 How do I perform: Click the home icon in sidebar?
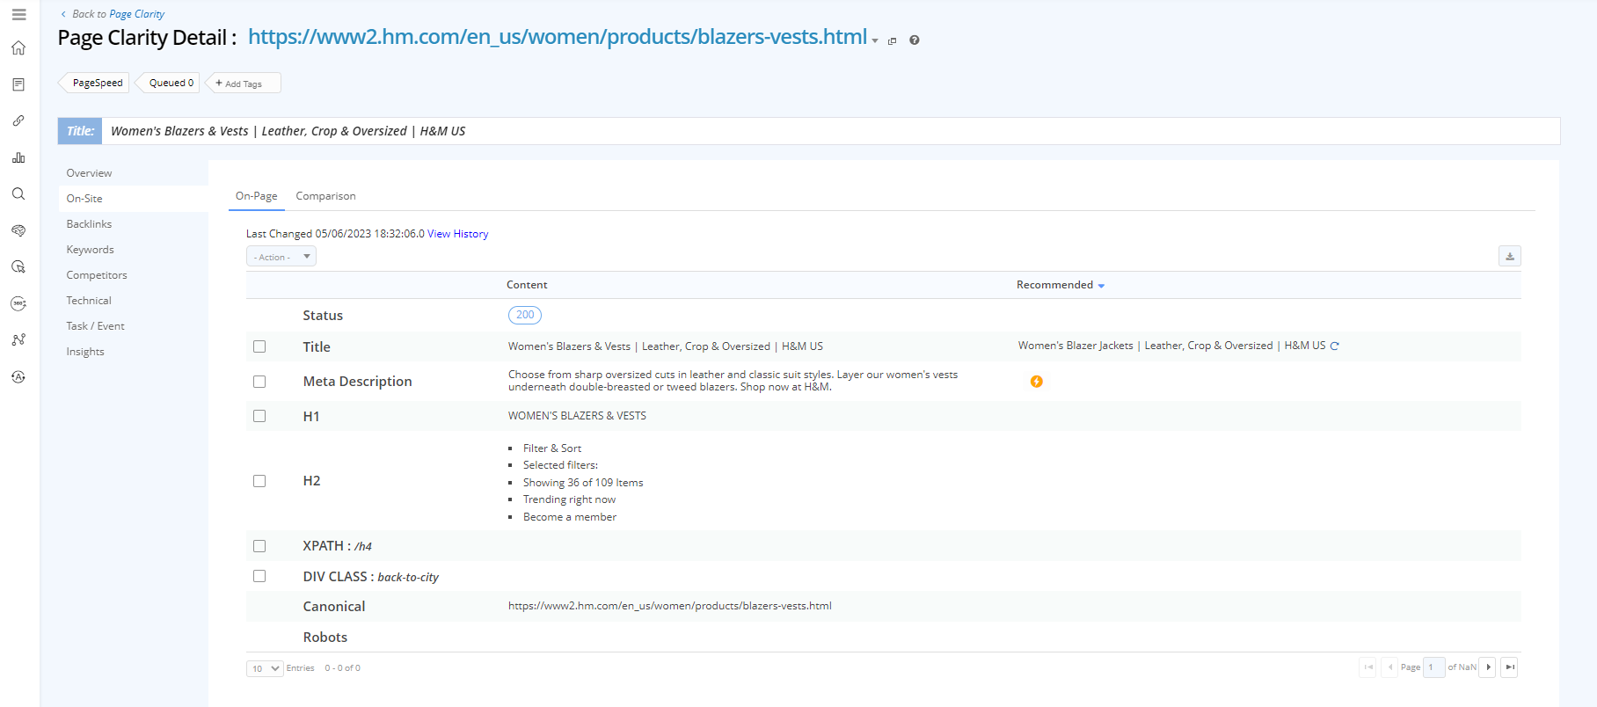(x=18, y=48)
